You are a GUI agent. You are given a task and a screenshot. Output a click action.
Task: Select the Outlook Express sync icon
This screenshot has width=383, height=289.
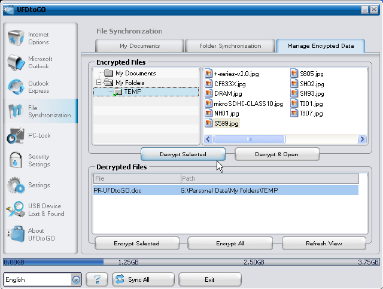pos(16,87)
